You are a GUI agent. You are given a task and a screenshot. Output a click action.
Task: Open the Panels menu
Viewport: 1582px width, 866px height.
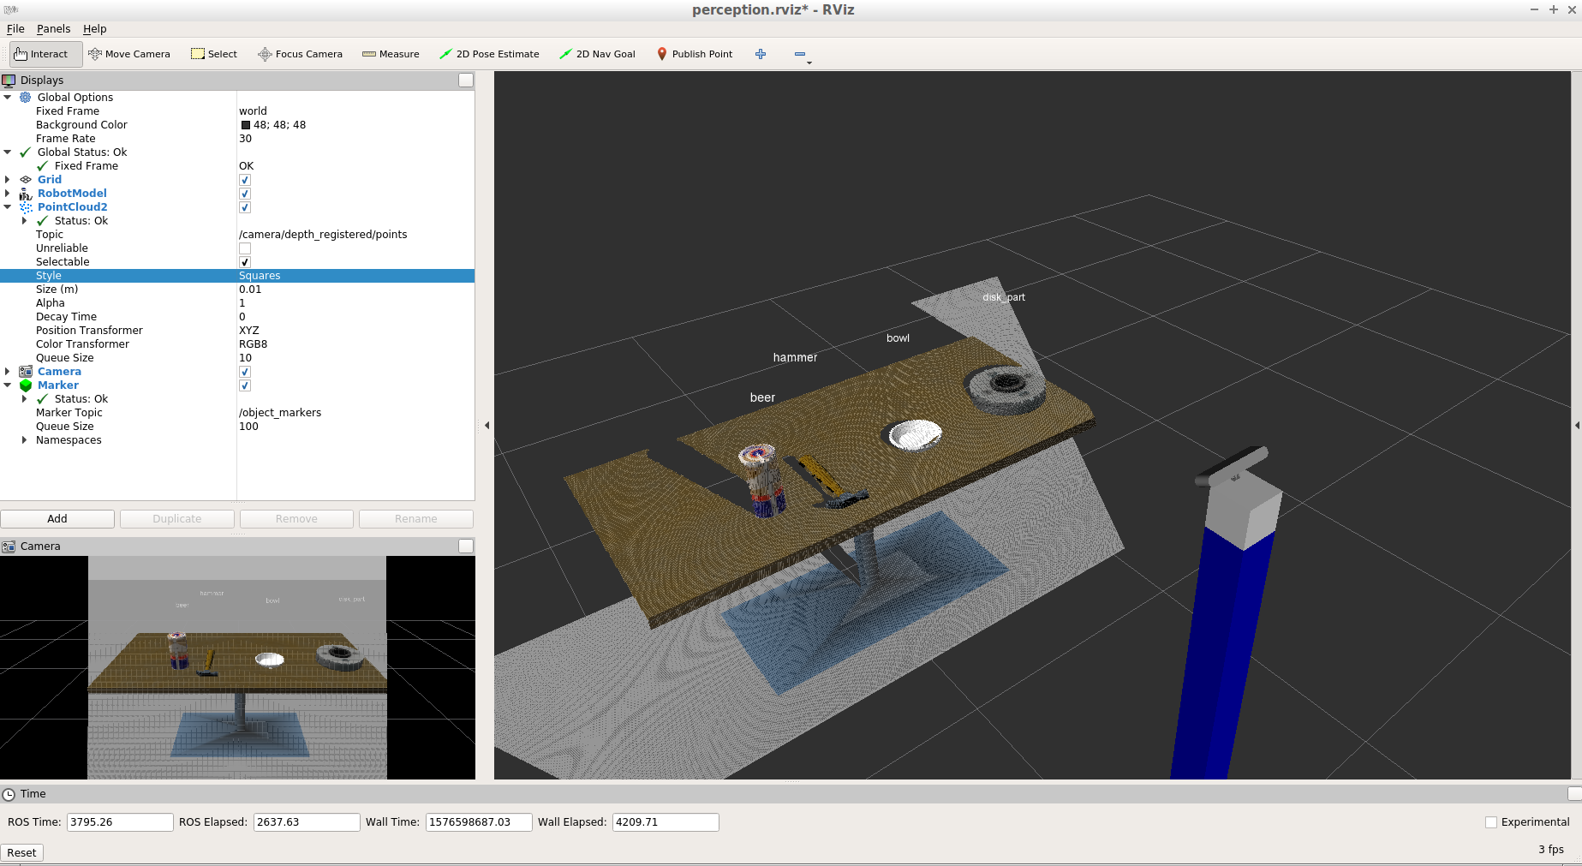click(53, 29)
